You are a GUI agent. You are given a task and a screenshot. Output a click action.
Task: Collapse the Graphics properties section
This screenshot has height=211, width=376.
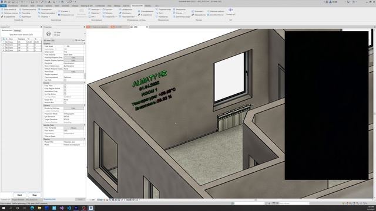(84, 43)
